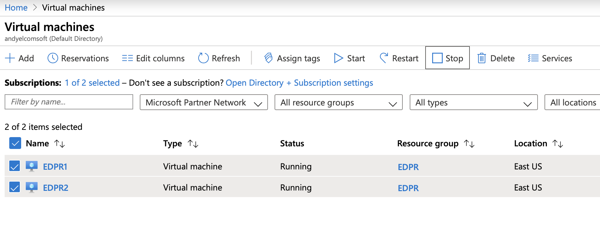600x234 pixels.
Task: Open the '1 of 2 selected' subscriptions link
Action: point(92,83)
